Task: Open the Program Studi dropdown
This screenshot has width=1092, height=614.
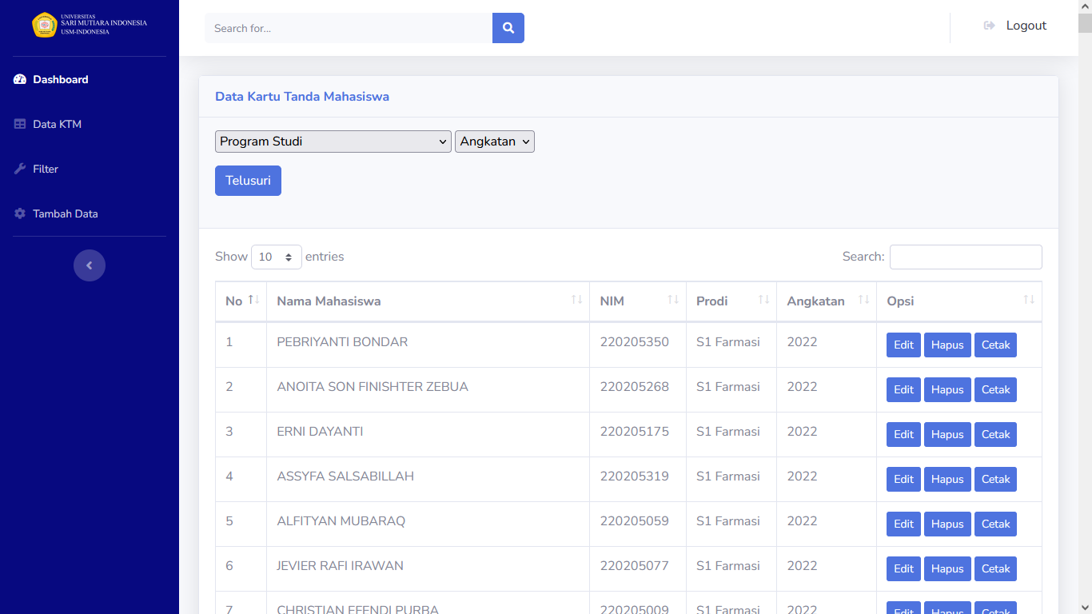Action: (x=333, y=142)
